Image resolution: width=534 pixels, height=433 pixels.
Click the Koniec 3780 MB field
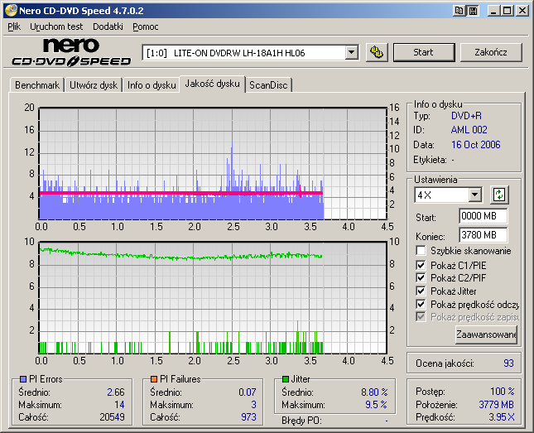tap(483, 235)
